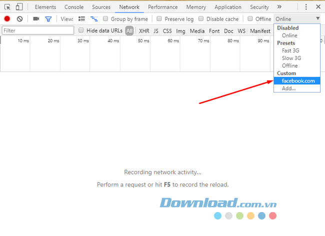Check the Disable cache option
This screenshot has height=236, width=325.
click(x=201, y=19)
